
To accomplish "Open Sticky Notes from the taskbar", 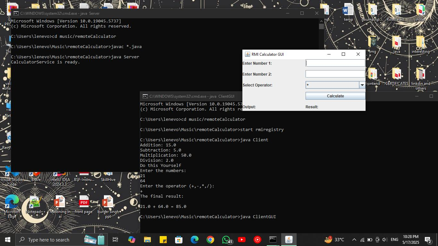I will coord(163,240).
